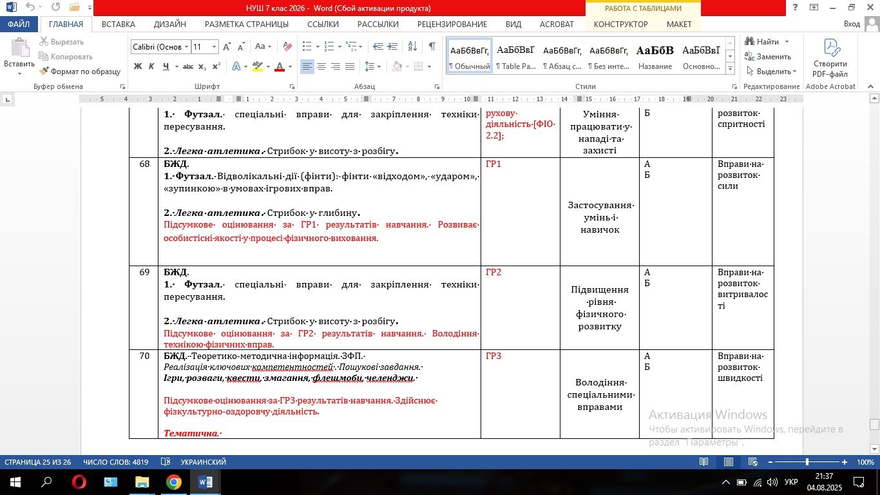Center-align the paragraph text

pos(321,66)
